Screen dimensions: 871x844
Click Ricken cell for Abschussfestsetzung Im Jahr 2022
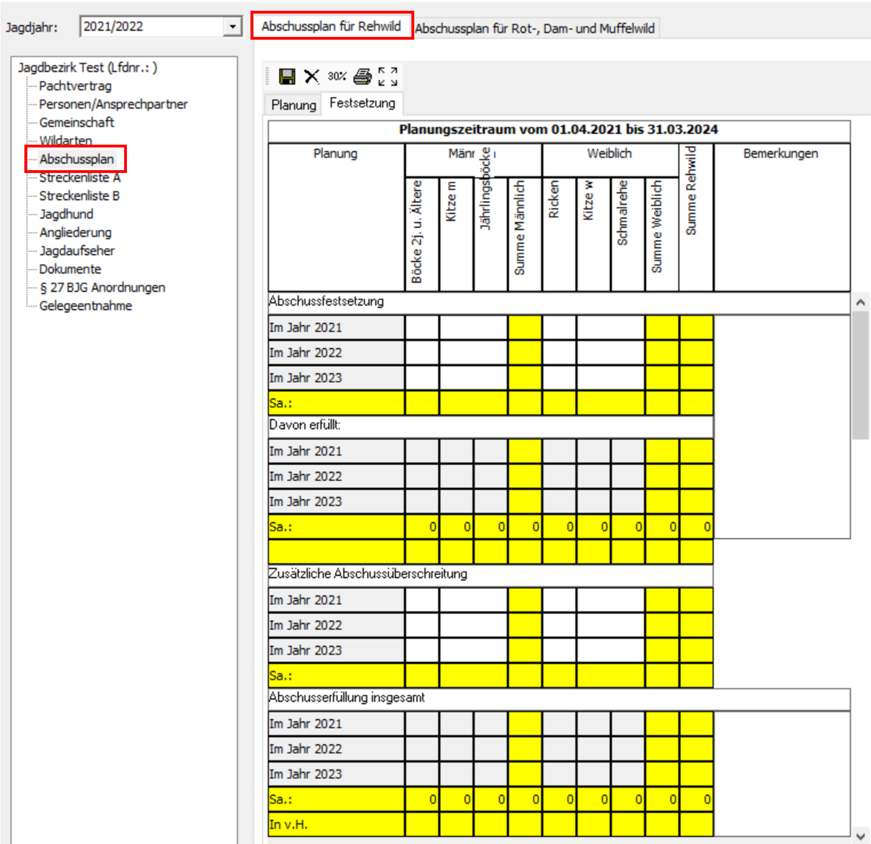pos(559,353)
